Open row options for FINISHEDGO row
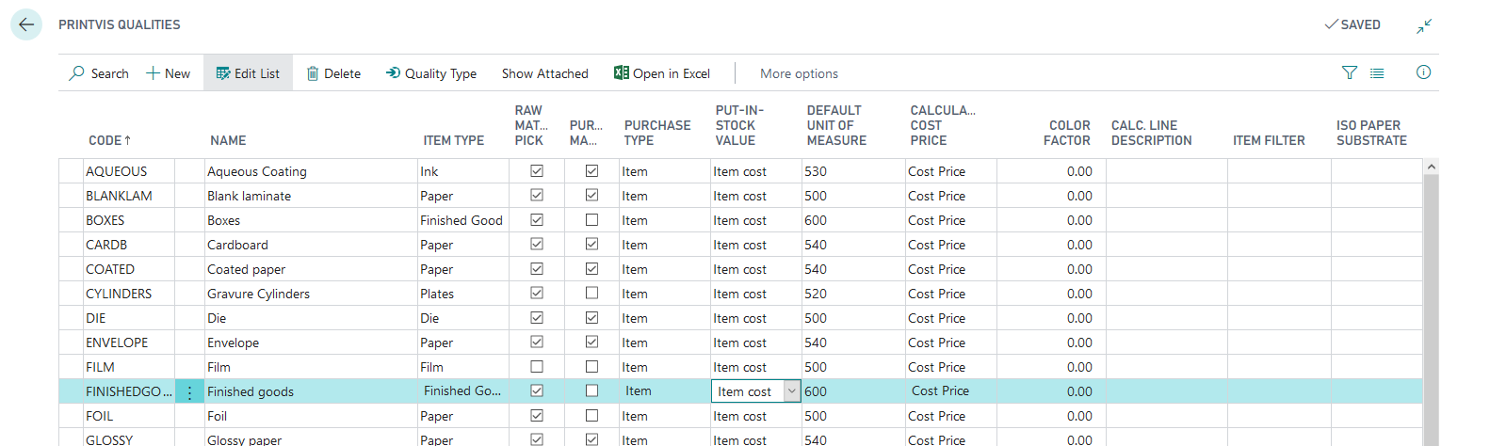This screenshot has height=446, width=1490. [189, 392]
